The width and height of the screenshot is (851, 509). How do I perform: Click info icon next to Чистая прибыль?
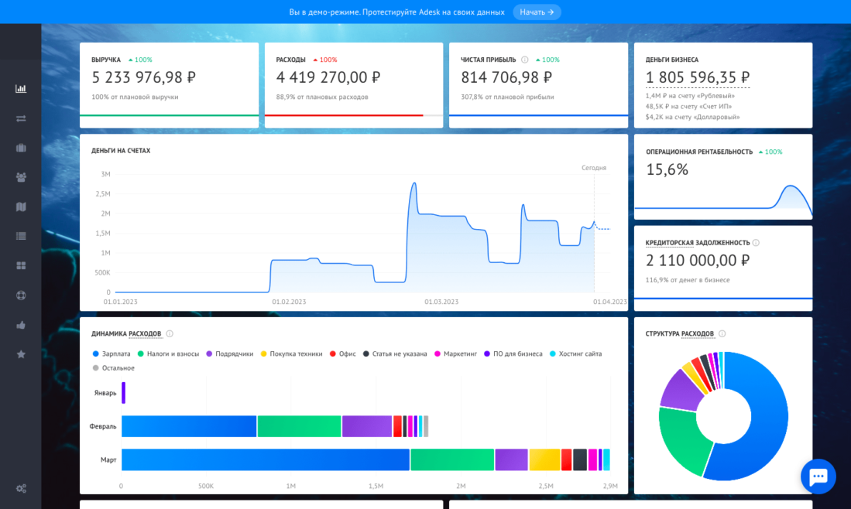coord(524,60)
